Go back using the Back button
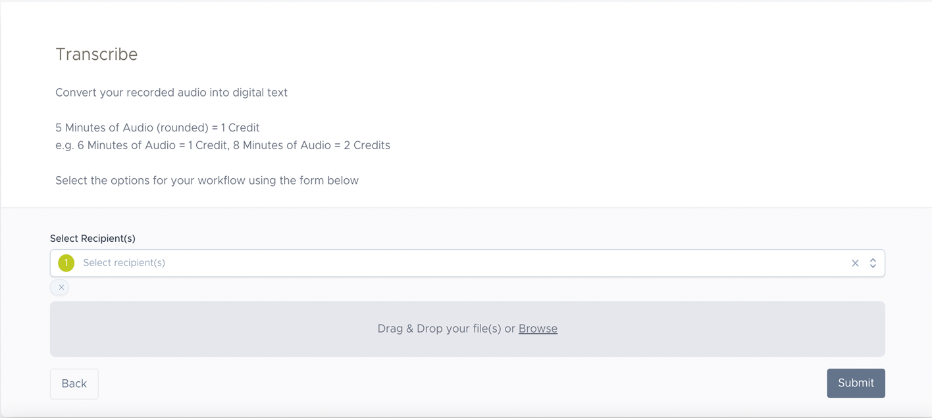Image resolution: width=932 pixels, height=418 pixels. 74,384
